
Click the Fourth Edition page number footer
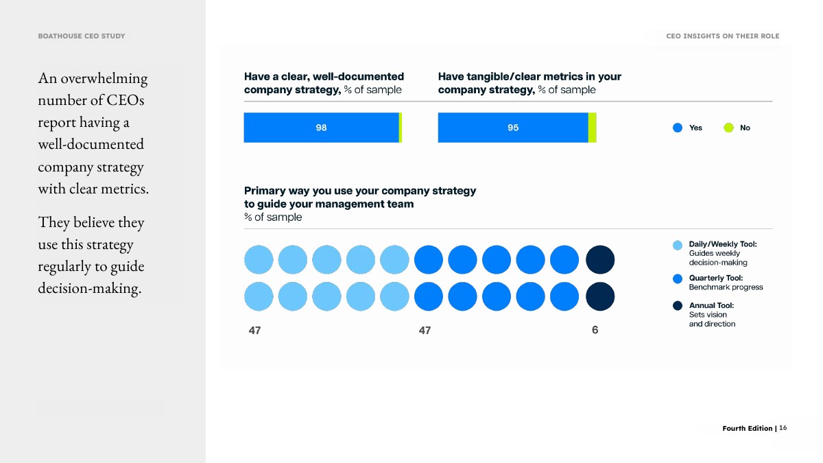coord(754,428)
